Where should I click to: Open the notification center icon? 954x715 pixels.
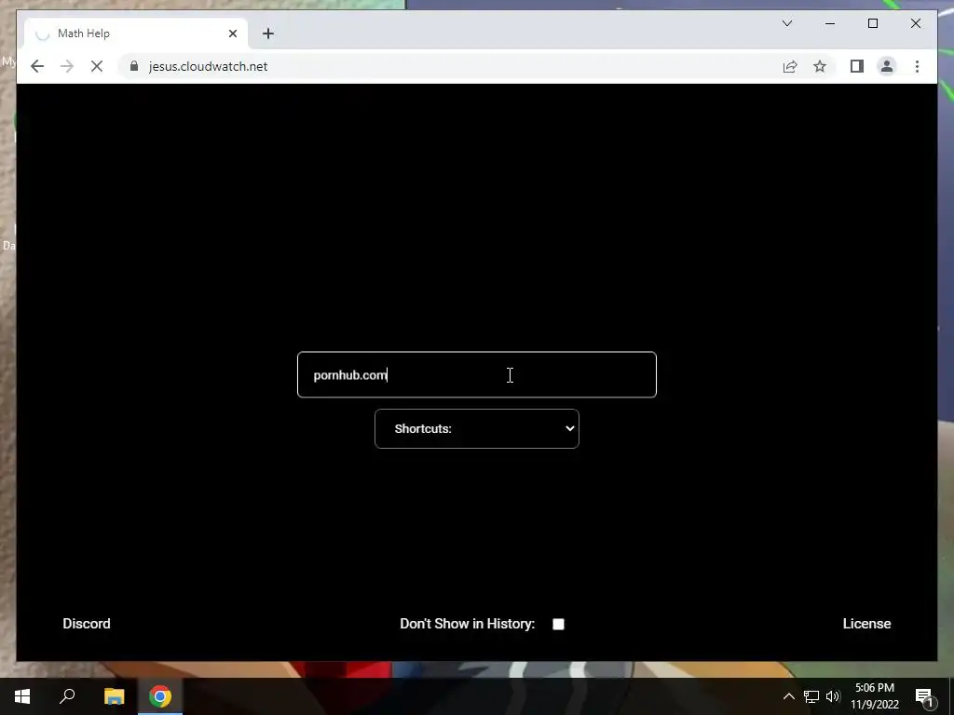(x=924, y=696)
